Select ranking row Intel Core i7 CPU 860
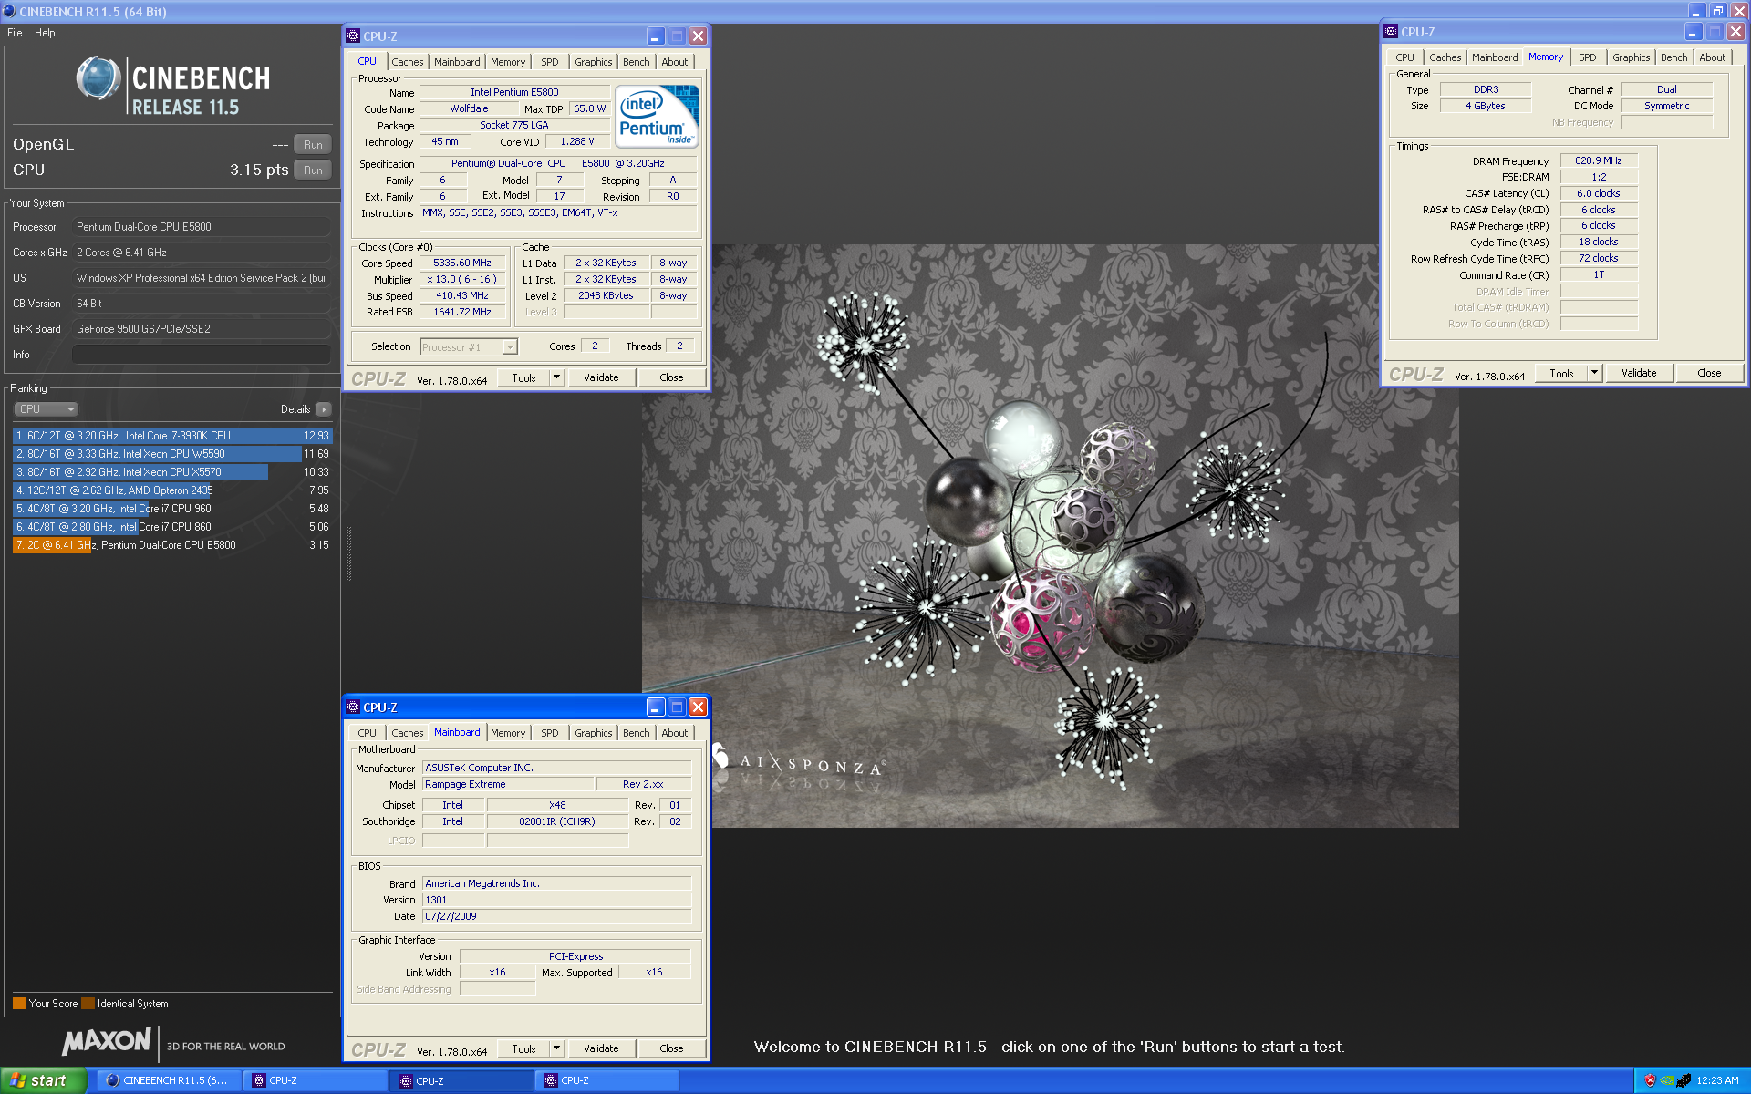This screenshot has height=1094, width=1751. [172, 527]
